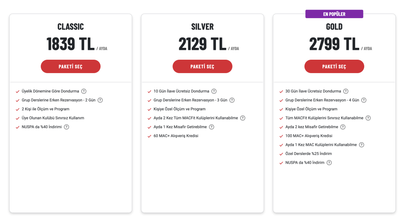Open help for Ayda 2 Kez Tüm MACFit Kulüpleri
The height and width of the screenshot is (219, 405).
[x=242, y=118]
